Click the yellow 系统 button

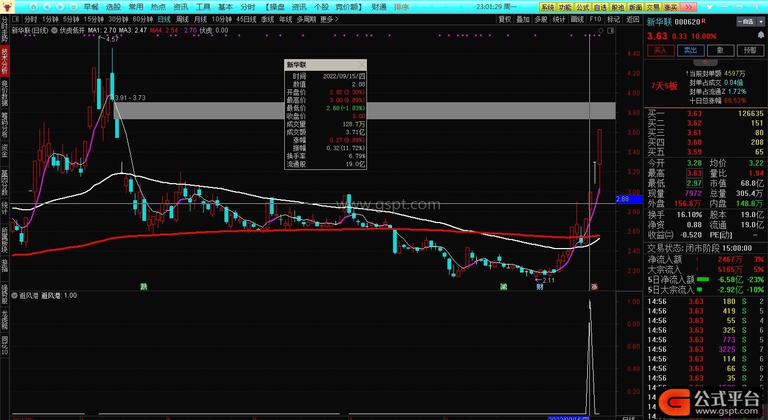(x=547, y=7)
